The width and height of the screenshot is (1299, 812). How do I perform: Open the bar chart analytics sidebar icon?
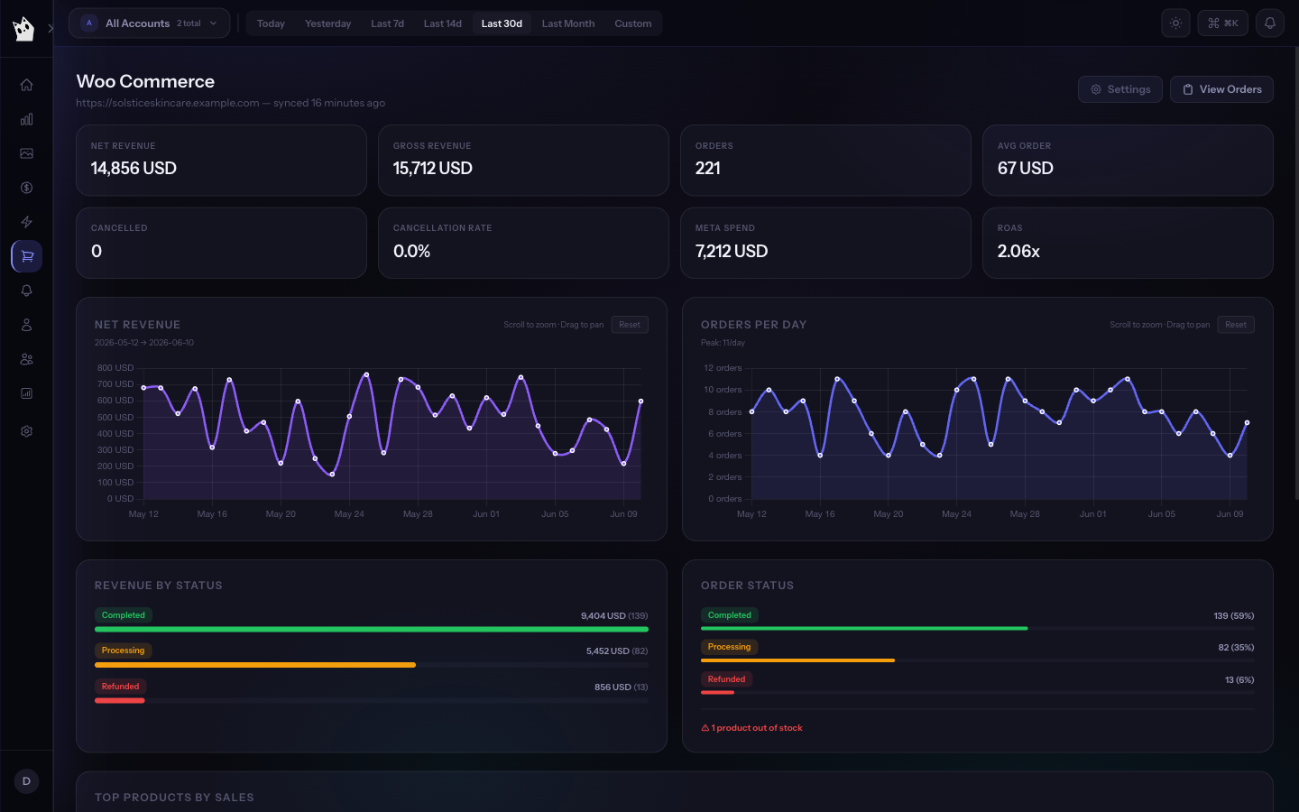[x=26, y=119]
